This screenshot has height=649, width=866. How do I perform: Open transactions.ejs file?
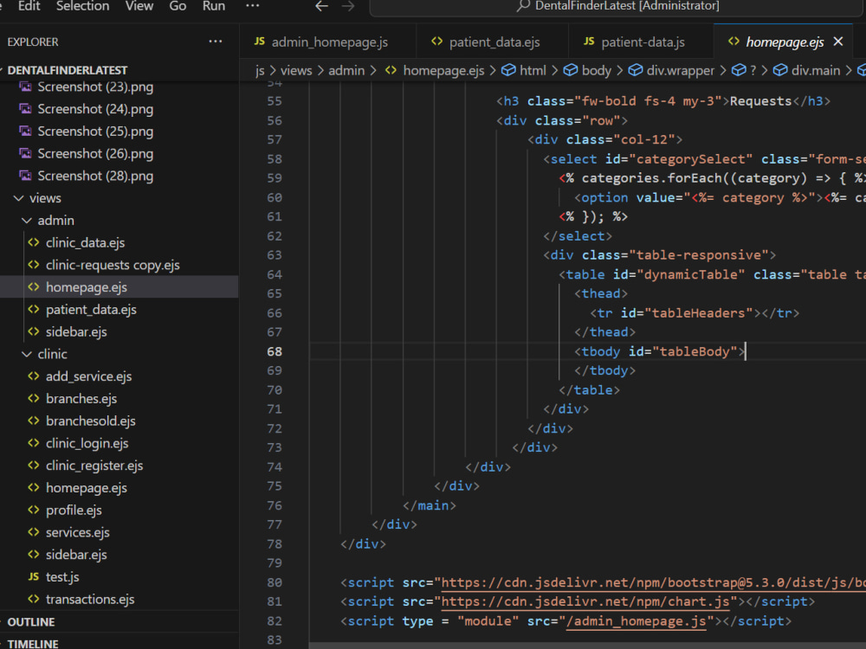90,599
